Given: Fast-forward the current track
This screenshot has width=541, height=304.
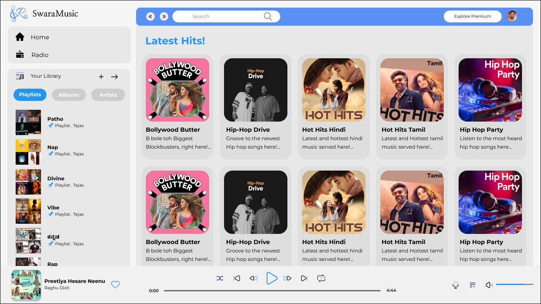Looking at the screenshot, I should (287, 278).
